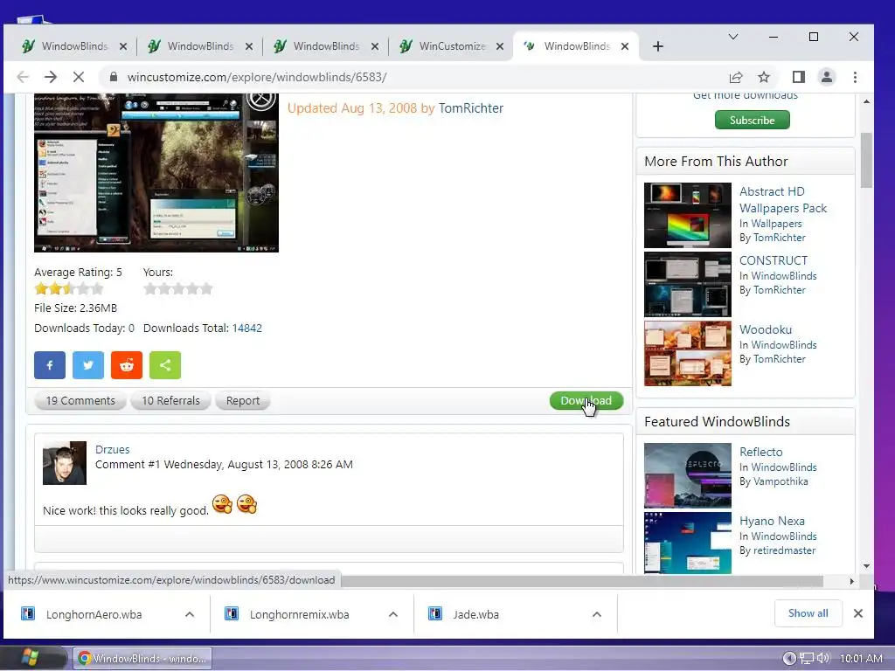Open the CONSTRUCT skin link
This screenshot has width=895, height=671.
click(x=773, y=260)
